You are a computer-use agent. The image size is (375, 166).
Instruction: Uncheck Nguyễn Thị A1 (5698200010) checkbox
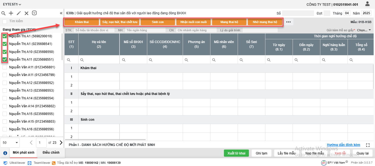click(x=5, y=36)
